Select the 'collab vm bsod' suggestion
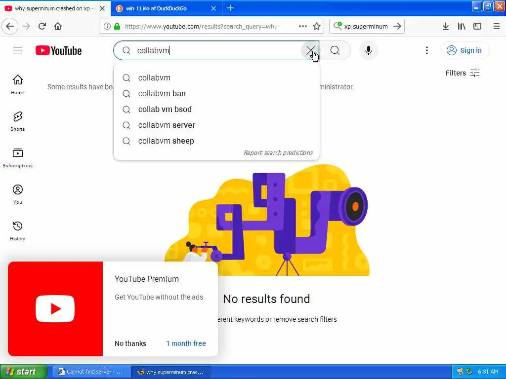The image size is (506, 379). (x=216, y=109)
